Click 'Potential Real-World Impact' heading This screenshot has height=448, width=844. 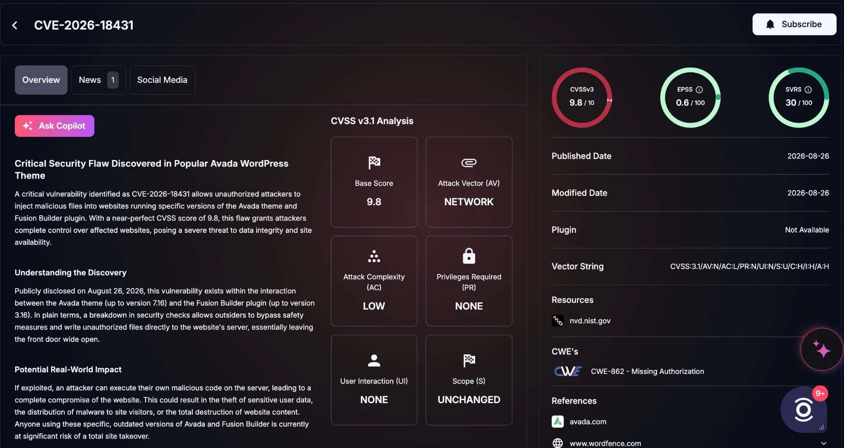pos(68,369)
